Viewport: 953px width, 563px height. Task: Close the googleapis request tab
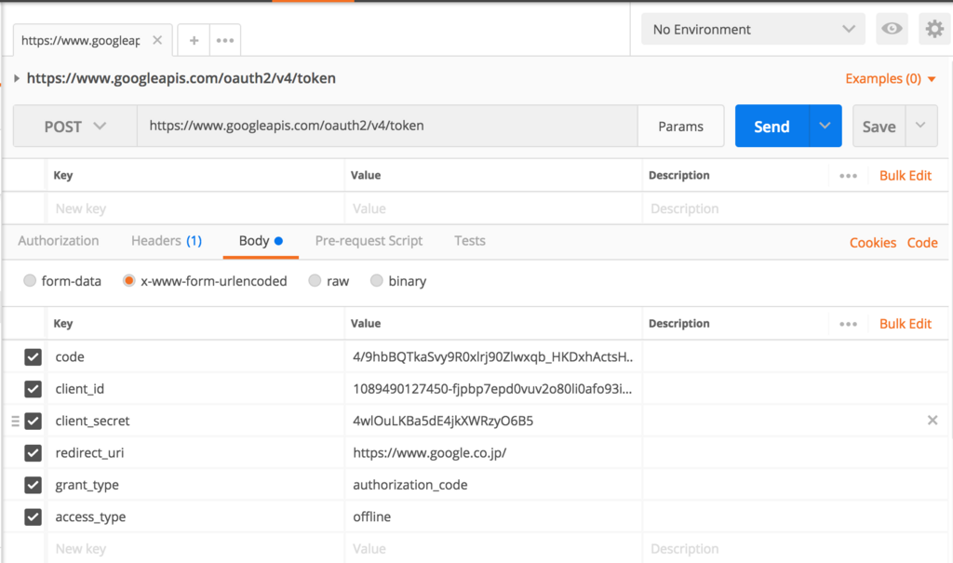coord(157,40)
